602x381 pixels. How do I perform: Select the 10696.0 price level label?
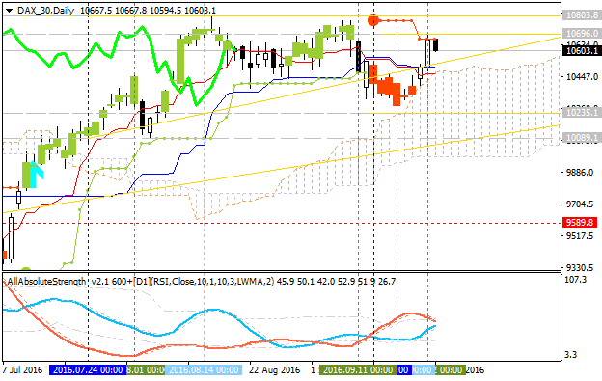tap(582, 34)
